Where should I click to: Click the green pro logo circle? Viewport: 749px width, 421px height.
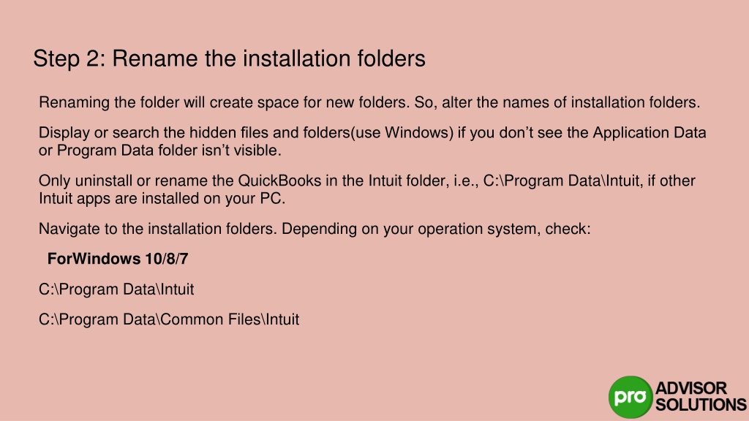click(x=631, y=397)
